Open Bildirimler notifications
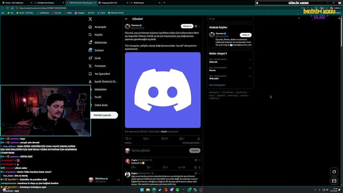This screenshot has width=343, height=193. click(x=98, y=43)
